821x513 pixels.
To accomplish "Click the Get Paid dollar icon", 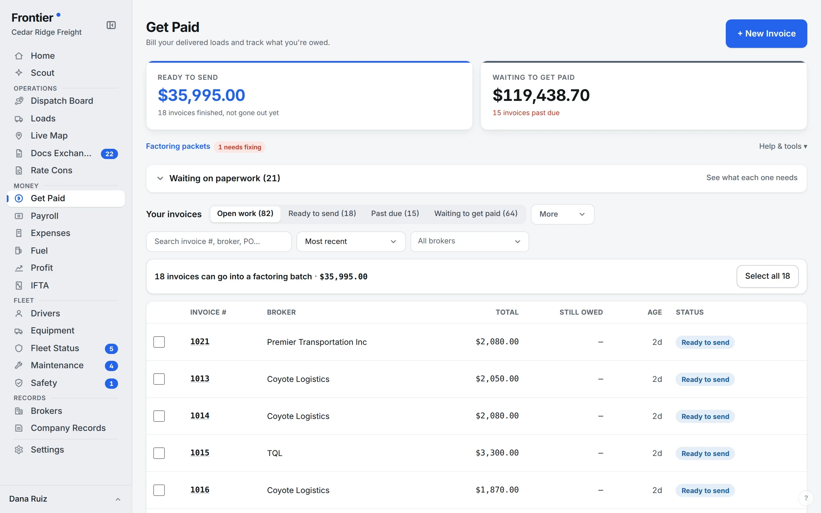I will click(x=19, y=198).
